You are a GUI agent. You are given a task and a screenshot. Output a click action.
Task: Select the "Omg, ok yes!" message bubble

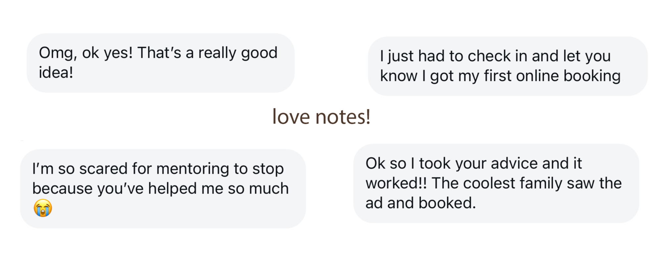click(x=161, y=63)
